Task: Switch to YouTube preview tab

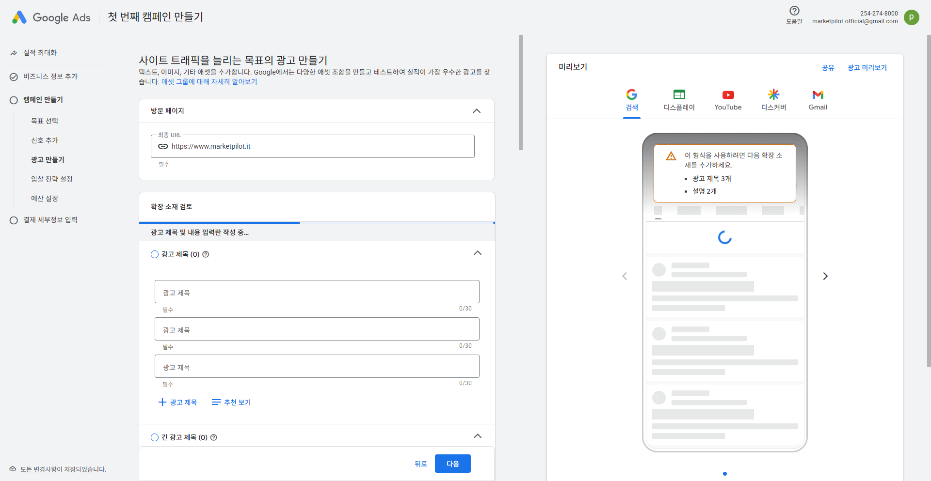Action: (728, 101)
